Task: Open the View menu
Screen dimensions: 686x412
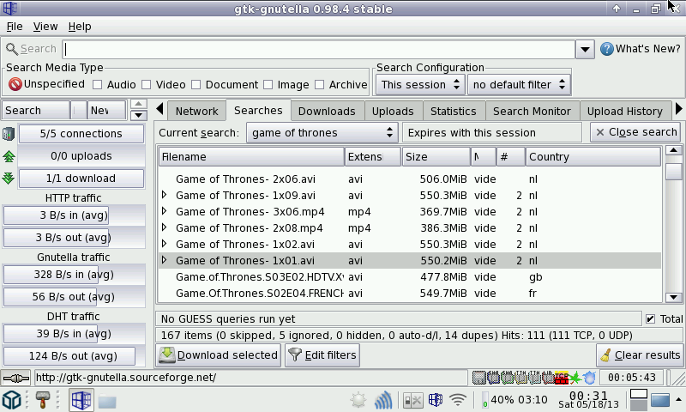Action: pos(45,27)
